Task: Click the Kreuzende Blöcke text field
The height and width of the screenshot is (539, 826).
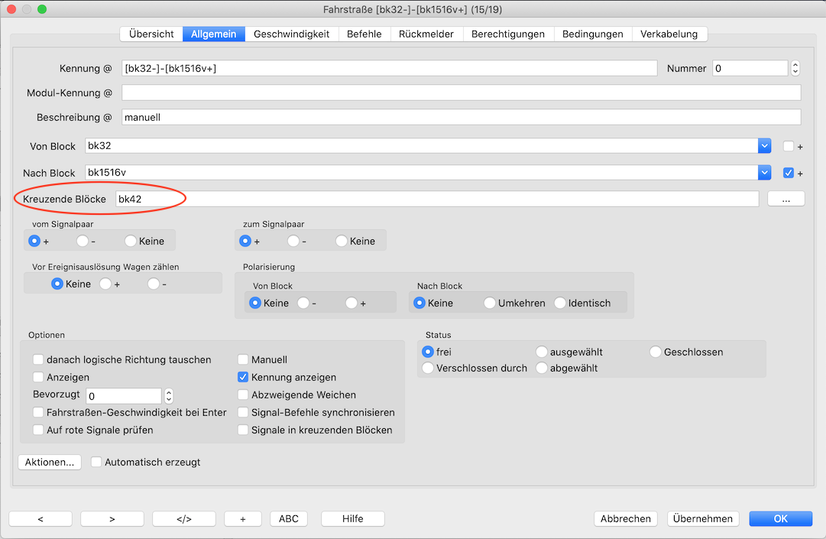Action: pos(436,199)
